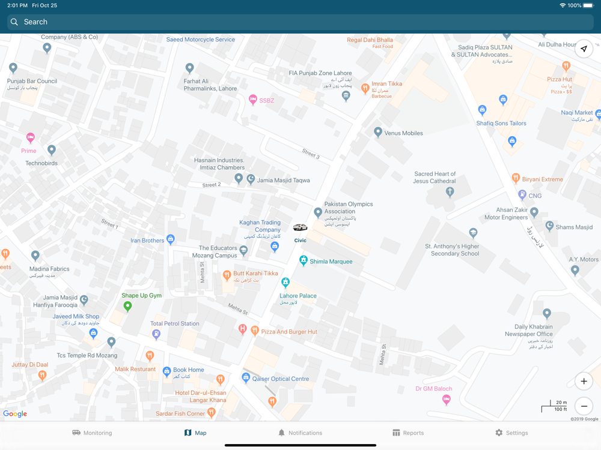Open the Google logo link

[15, 413]
